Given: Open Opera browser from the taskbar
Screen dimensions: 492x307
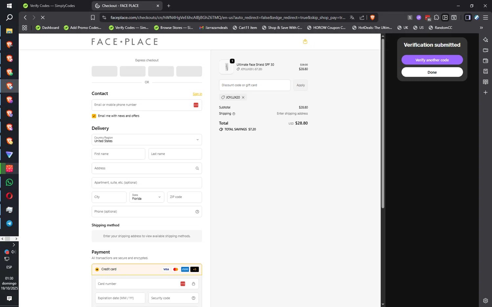Looking at the screenshot, I should click(9, 196).
